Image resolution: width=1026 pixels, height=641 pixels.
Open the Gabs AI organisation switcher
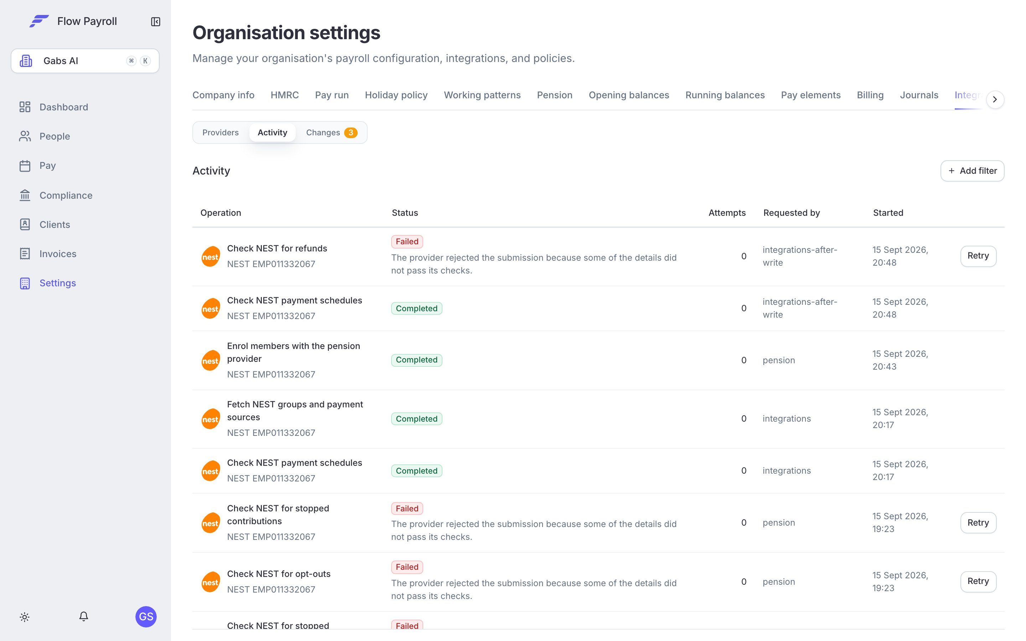pyautogui.click(x=85, y=61)
